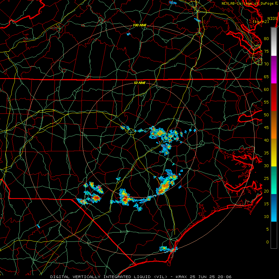Pick the orange-brown segment of the color bar
Screen dimensions: 279x279
[x=274, y=125]
